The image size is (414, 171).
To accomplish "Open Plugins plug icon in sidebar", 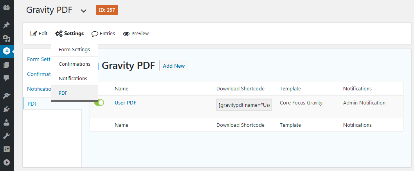I will 6,109.
